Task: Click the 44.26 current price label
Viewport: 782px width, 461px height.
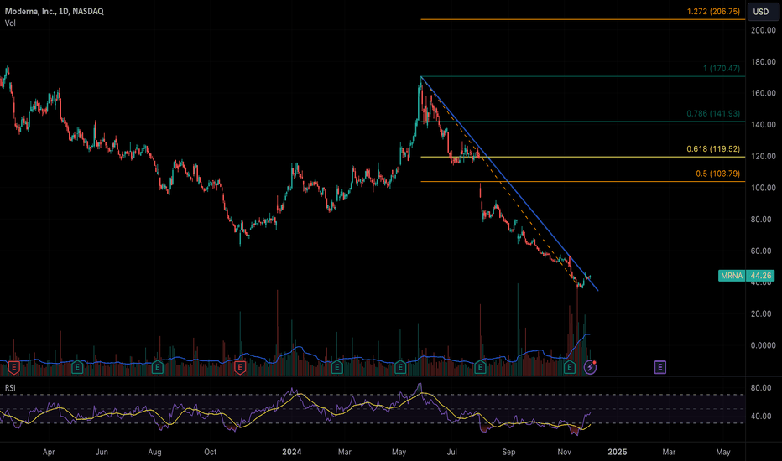Action: tap(761, 275)
